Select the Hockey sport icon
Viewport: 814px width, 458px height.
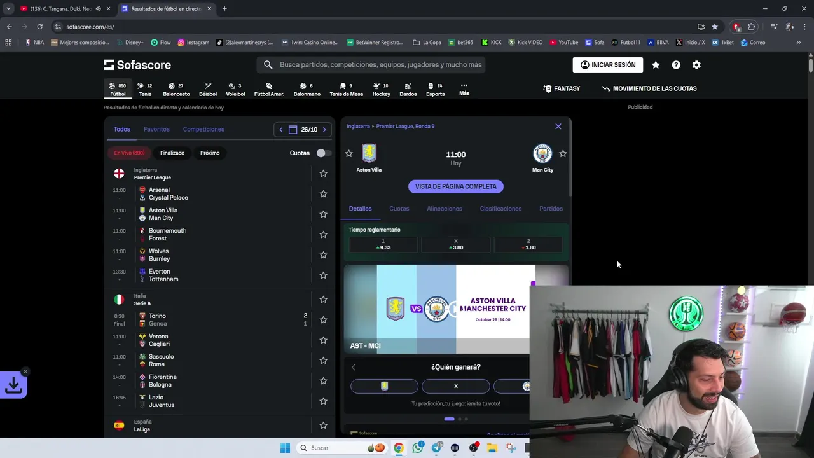pyautogui.click(x=382, y=89)
